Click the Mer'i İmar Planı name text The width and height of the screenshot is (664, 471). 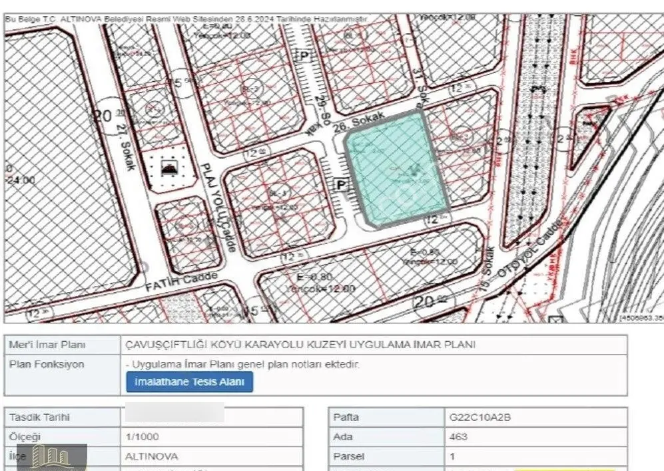click(300, 345)
